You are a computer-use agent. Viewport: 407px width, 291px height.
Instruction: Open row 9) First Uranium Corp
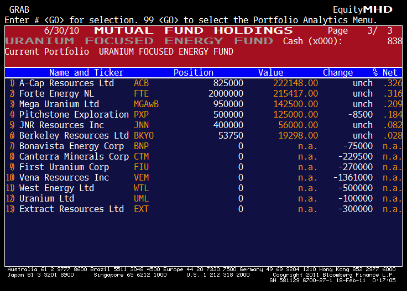pos(203,167)
